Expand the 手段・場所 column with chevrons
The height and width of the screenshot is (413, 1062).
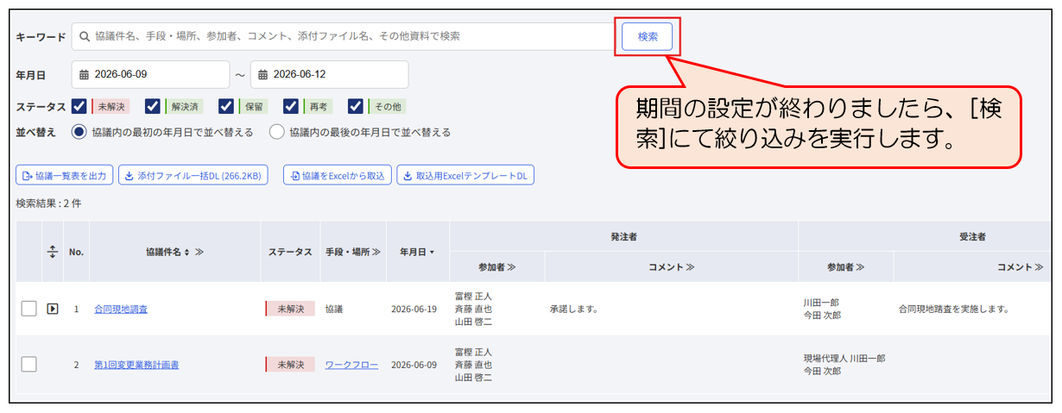[x=376, y=252]
